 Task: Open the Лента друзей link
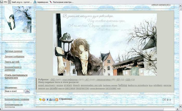pos(12,62)
